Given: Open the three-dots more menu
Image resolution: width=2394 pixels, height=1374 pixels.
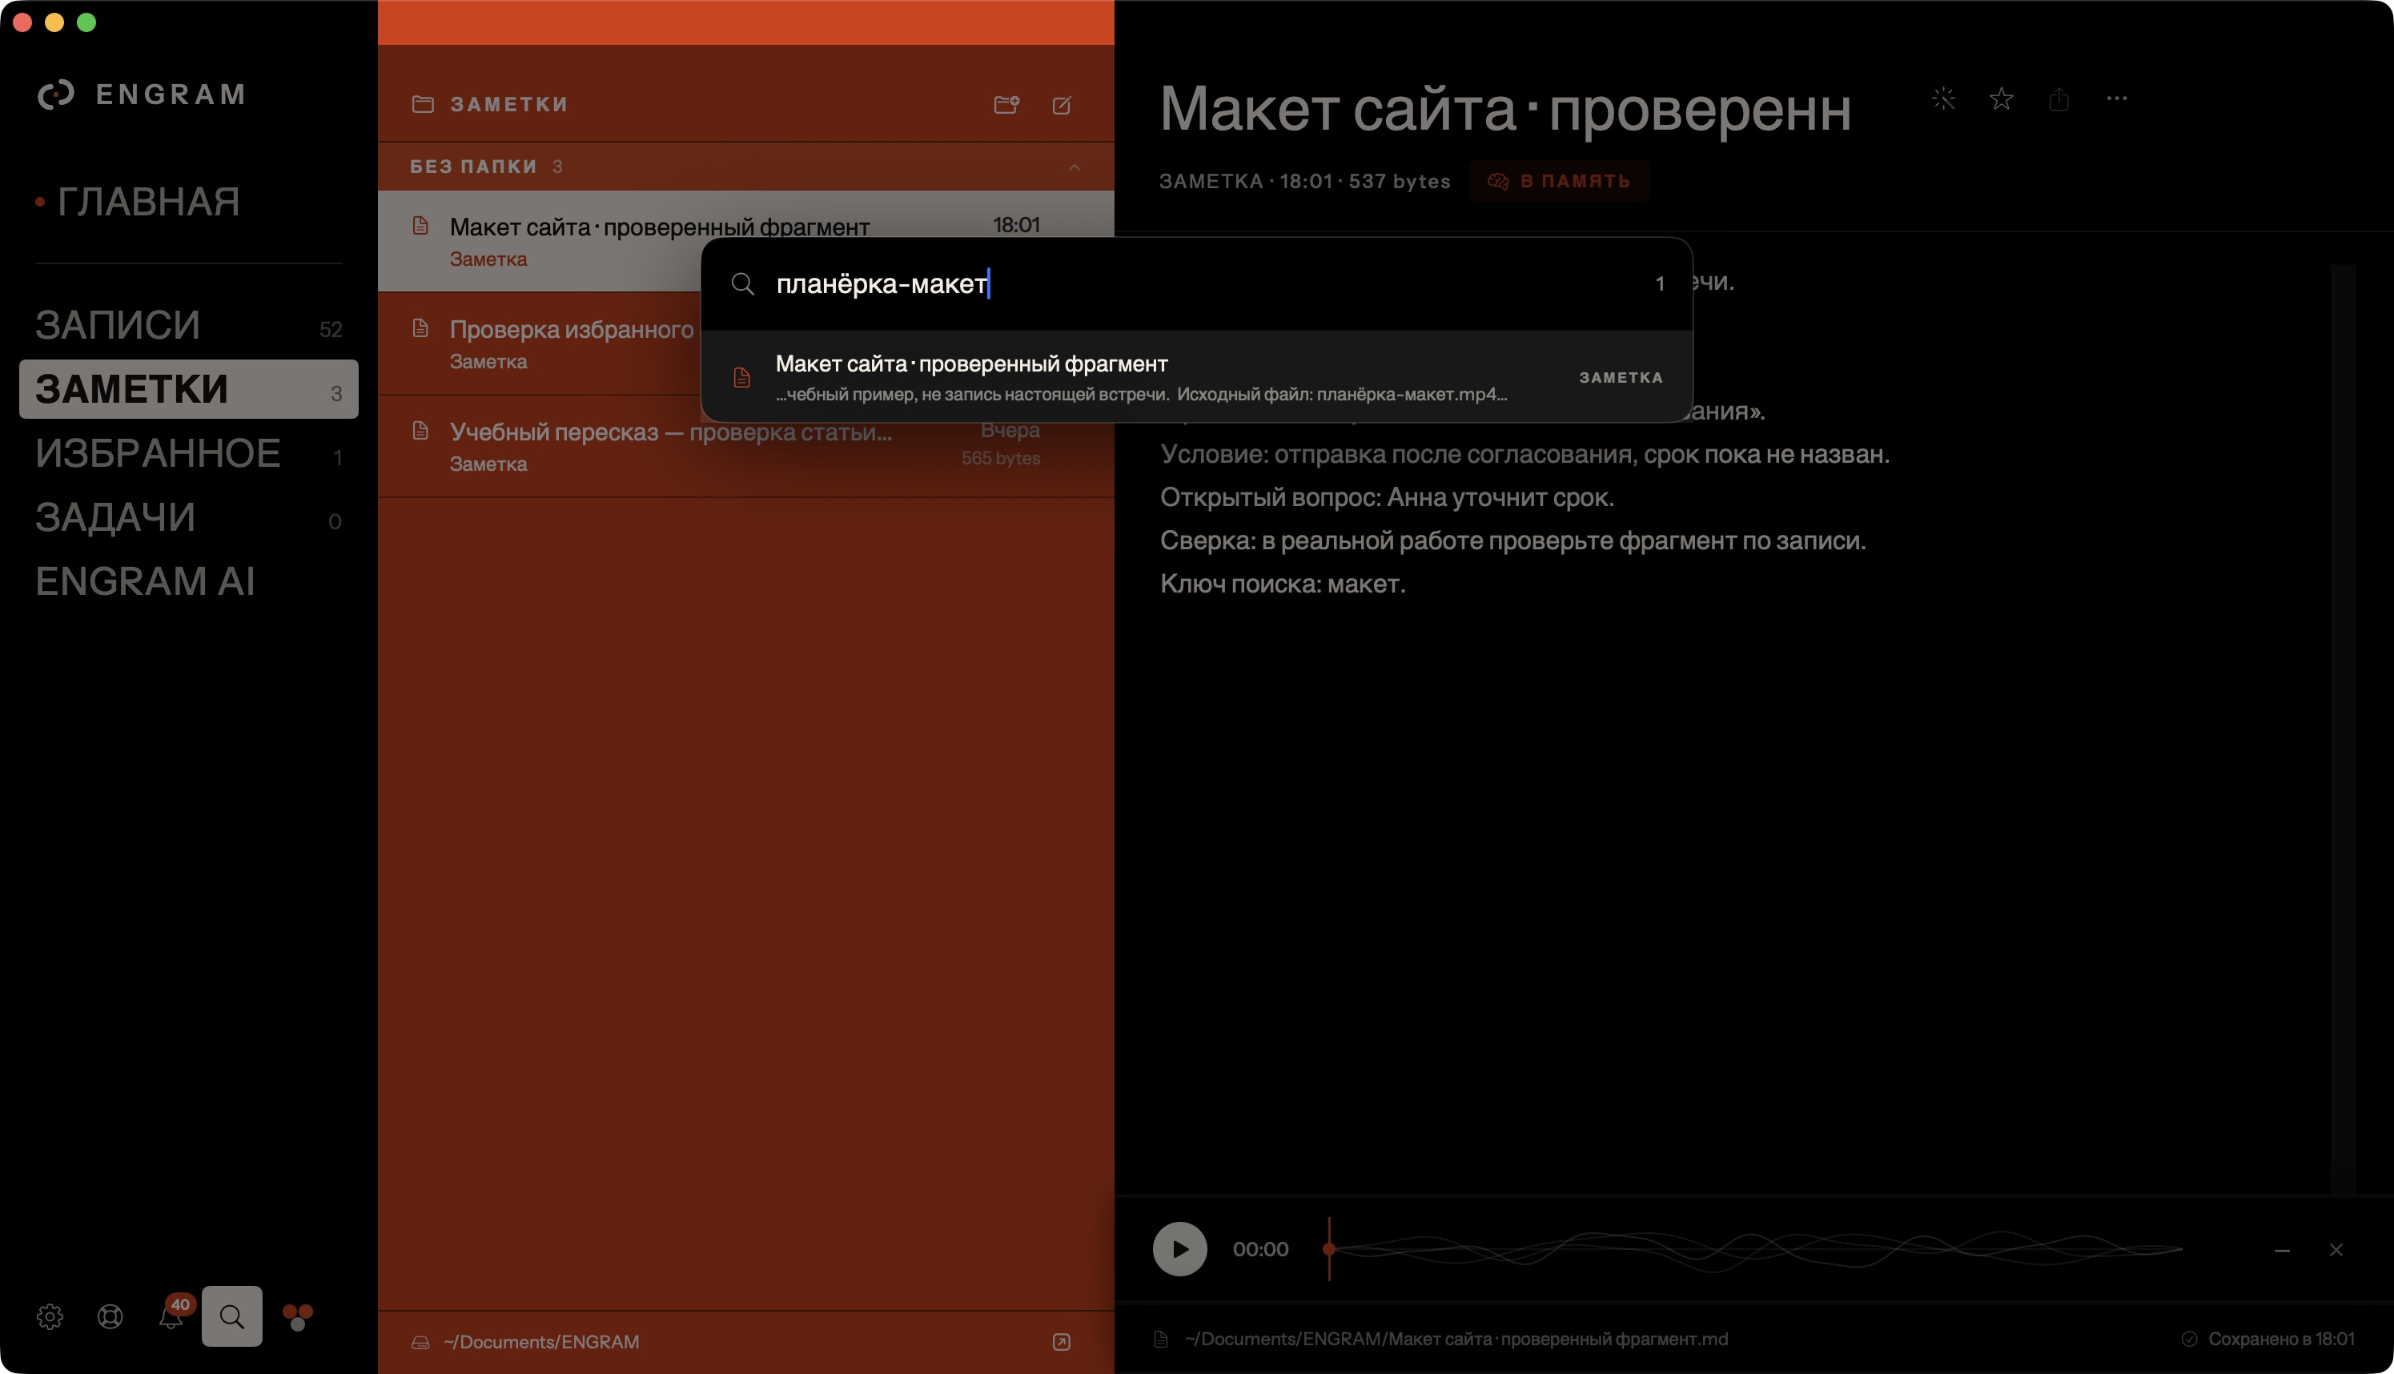Looking at the screenshot, I should pos(2117,98).
